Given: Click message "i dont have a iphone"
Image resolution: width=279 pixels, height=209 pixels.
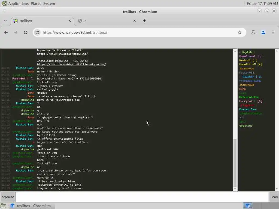Looking at the screenshot, I should [53, 156].
